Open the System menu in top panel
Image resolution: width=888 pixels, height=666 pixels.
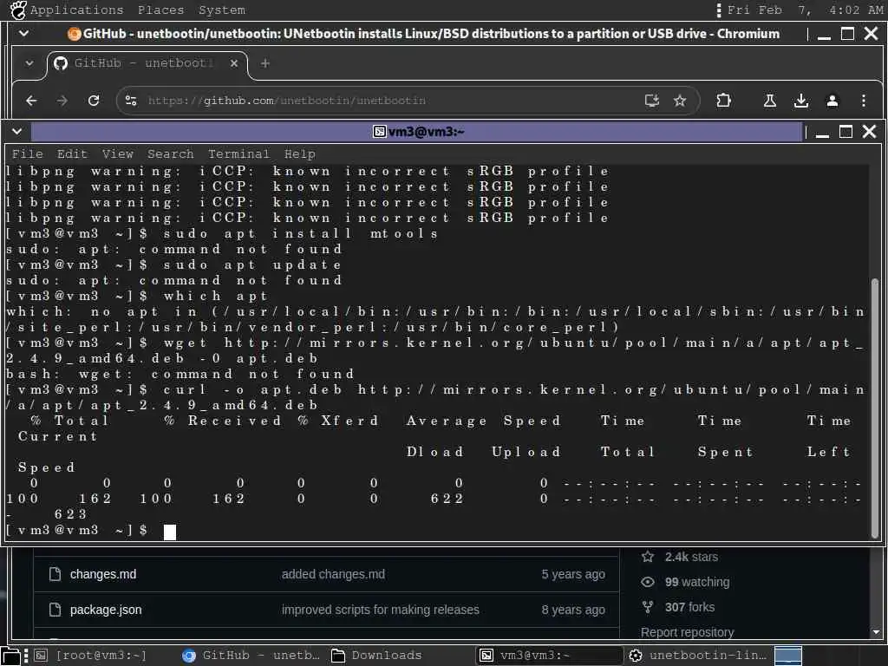pyautogui.click(x=221, y=10)
